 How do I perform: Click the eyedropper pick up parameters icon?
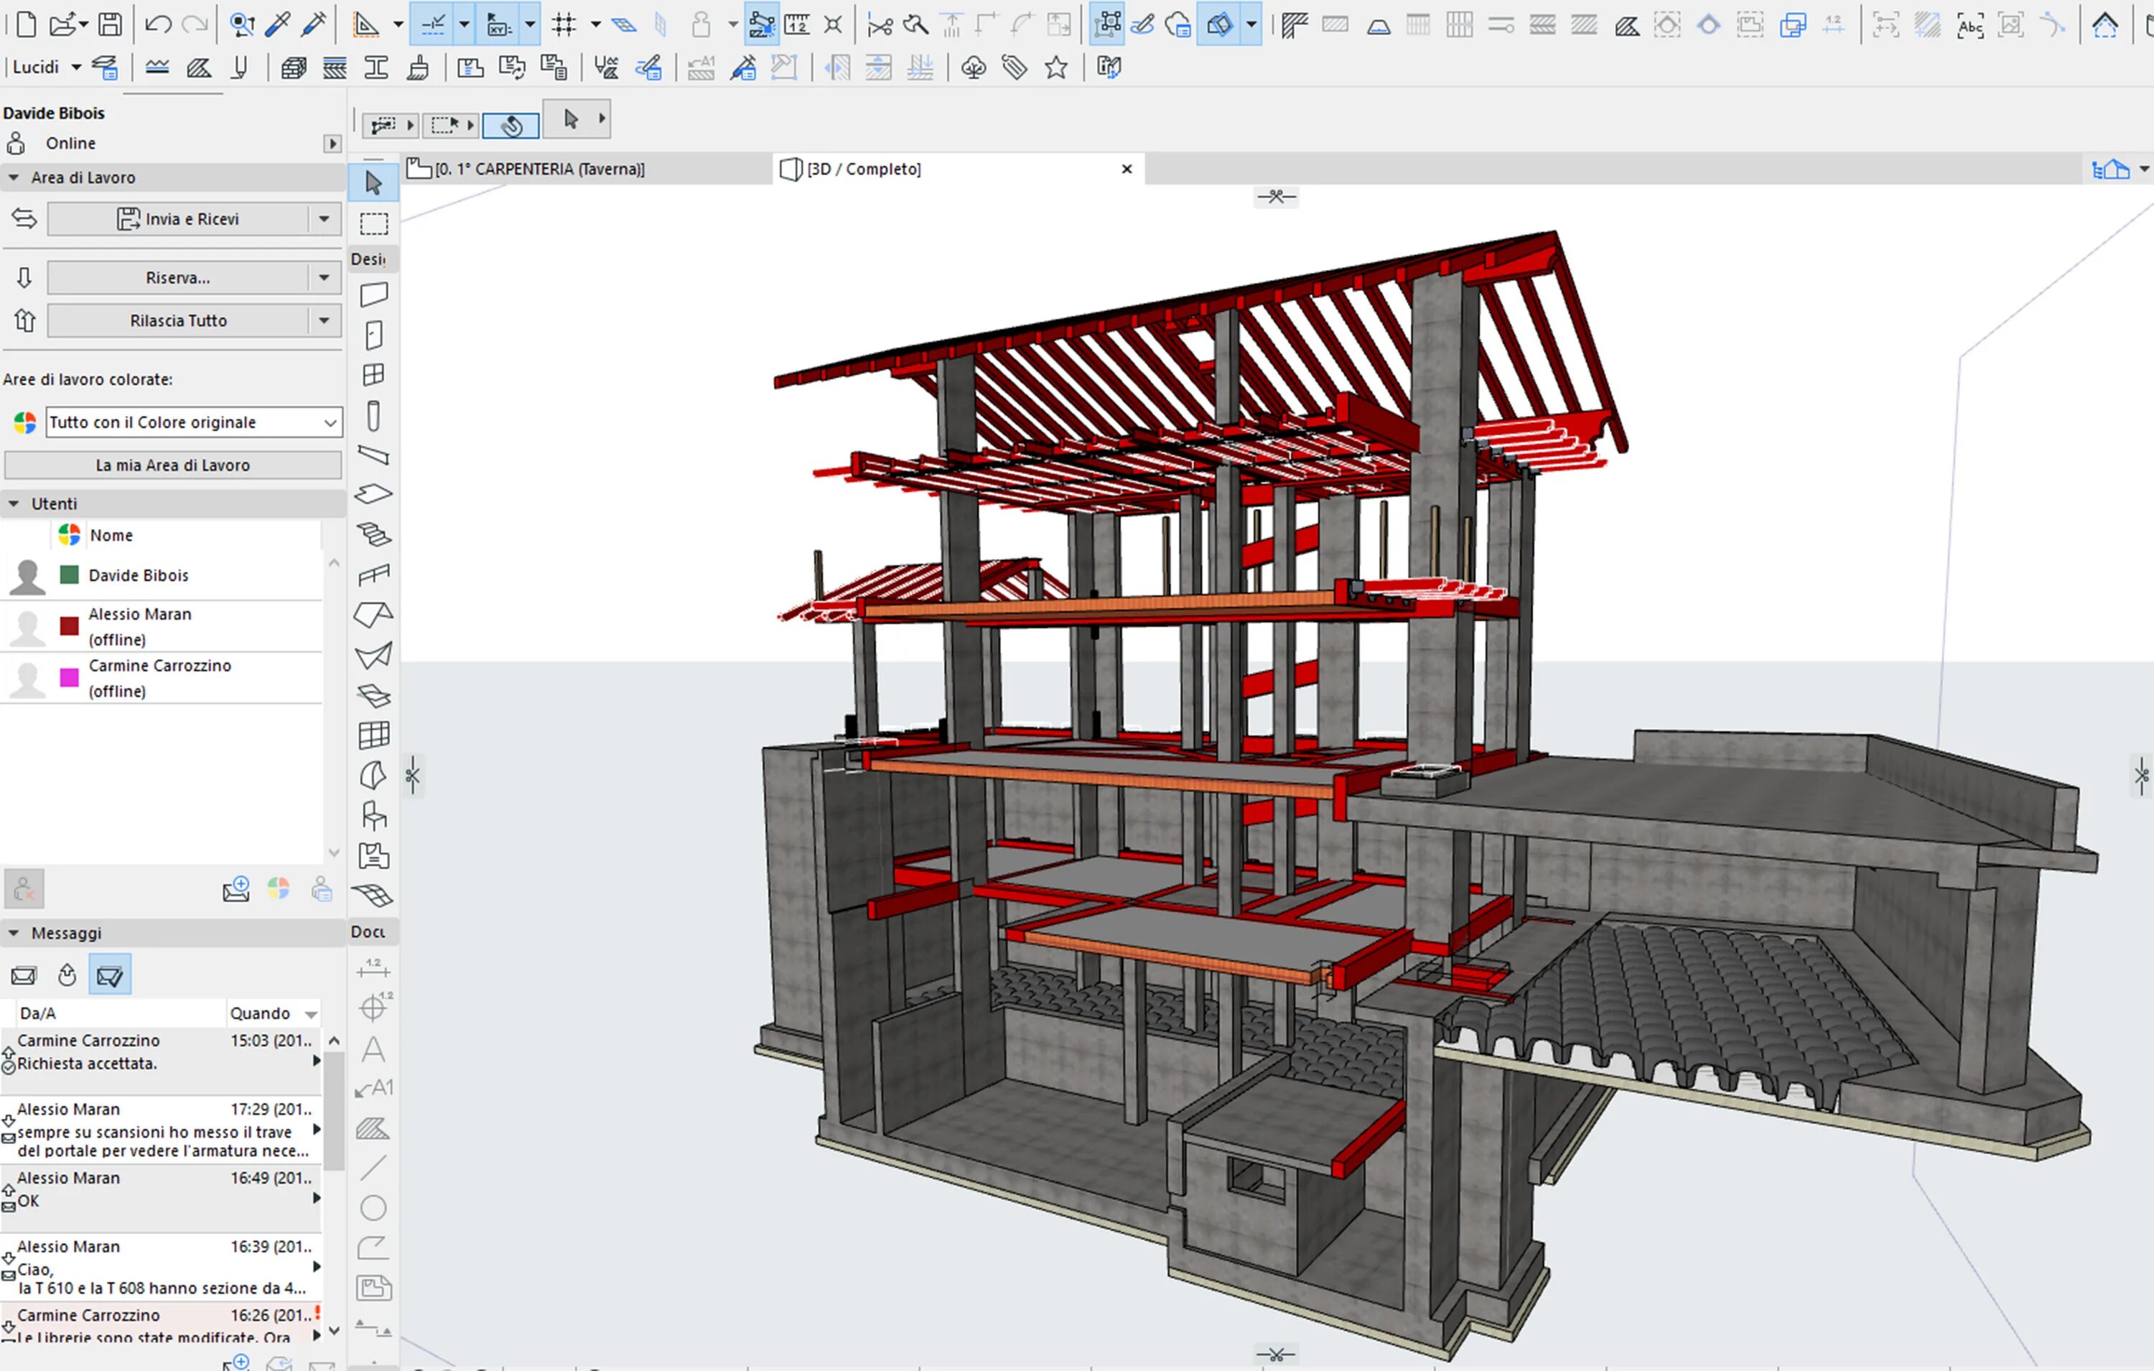tap(278, 24)
